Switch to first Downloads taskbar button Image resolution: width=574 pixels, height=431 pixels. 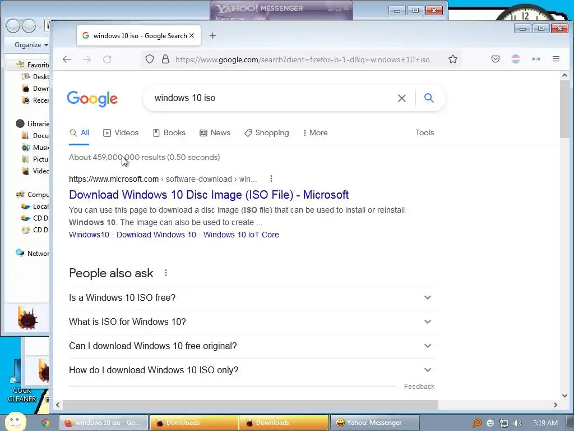(x=194, y=423)
